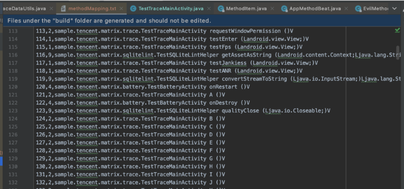404x189 pixels.
Task: Click the editor vertical scrollbar thumb
Action: pos(397,53)
